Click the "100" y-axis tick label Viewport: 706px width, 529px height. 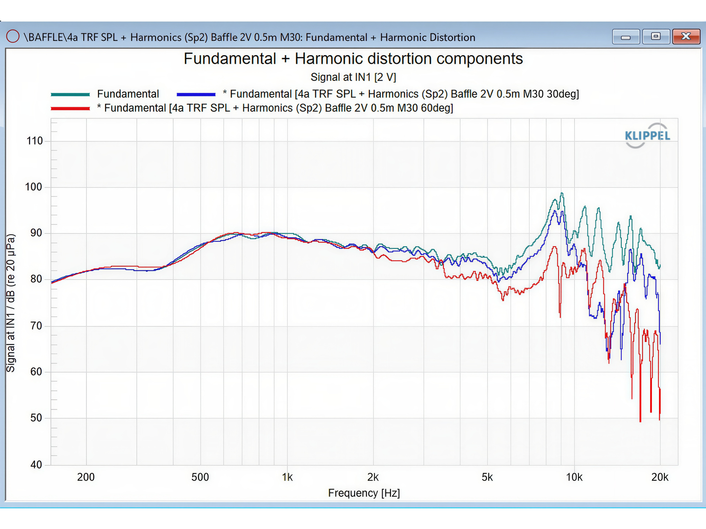tap(34, 187)
